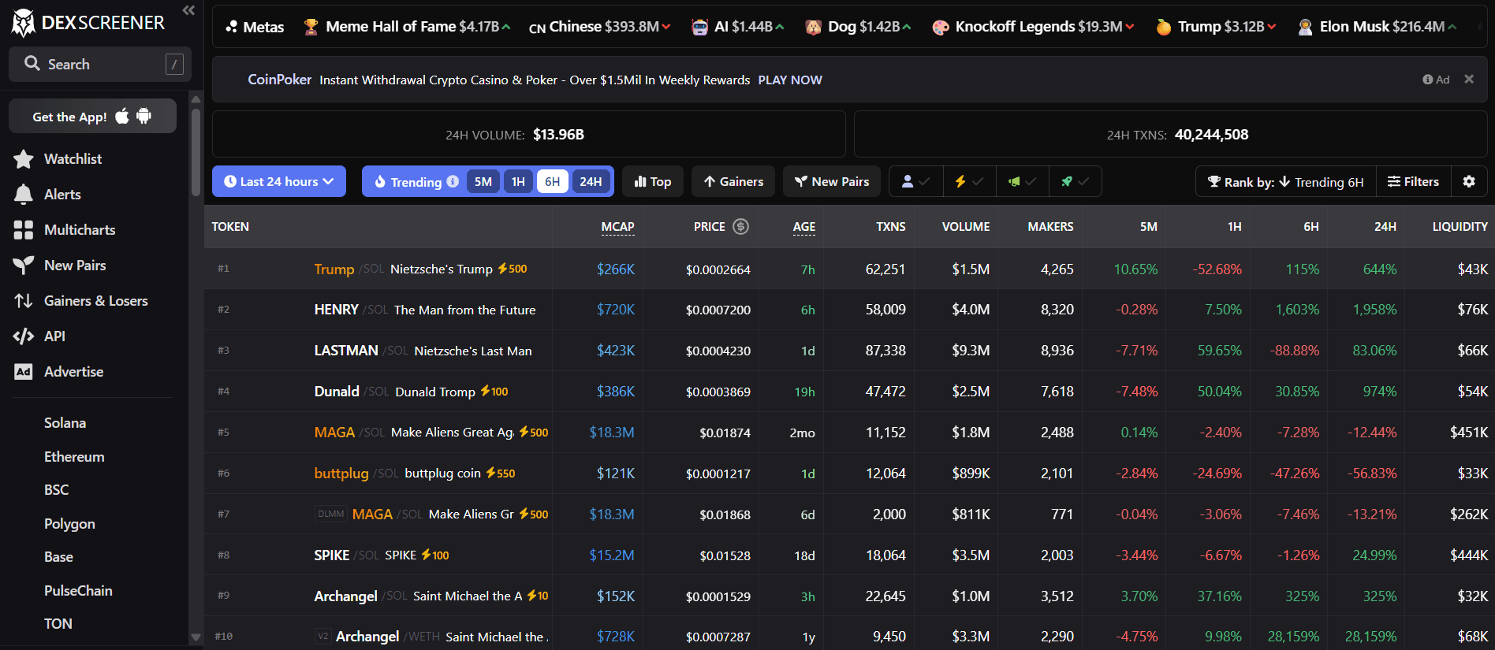
Task: Open Alerts with the bell icon
Action: click(x=24, y=195)
